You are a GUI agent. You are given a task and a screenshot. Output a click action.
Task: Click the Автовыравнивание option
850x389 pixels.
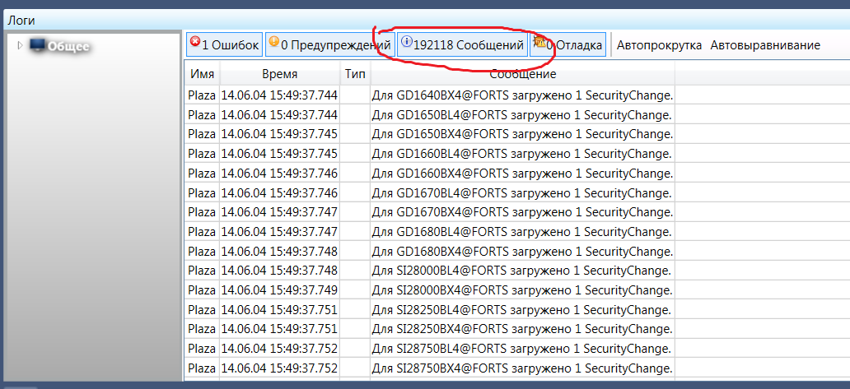765,45
